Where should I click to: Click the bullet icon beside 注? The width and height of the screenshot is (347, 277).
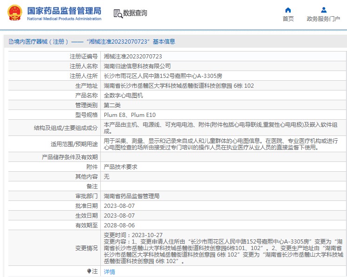[89, 271]
